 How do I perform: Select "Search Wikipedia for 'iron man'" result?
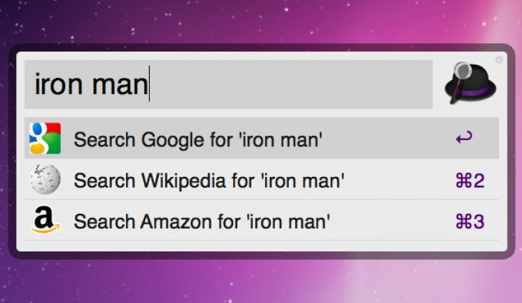click(x=209, y=181)
